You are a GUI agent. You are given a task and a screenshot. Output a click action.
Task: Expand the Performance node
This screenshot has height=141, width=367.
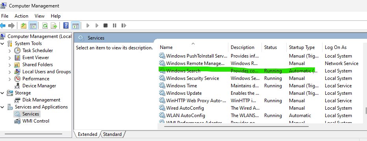point(9,79)
